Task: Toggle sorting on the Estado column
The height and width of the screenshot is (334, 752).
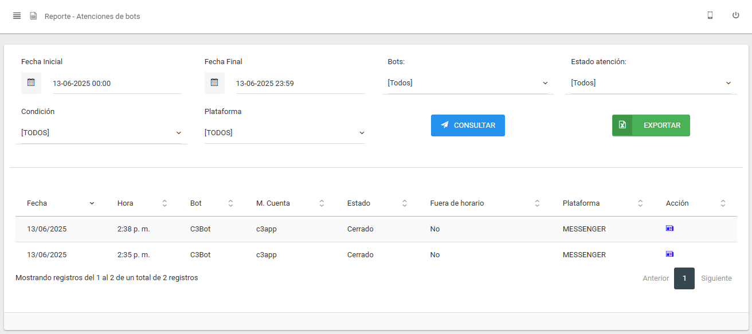Action: [x=405, y=203]
